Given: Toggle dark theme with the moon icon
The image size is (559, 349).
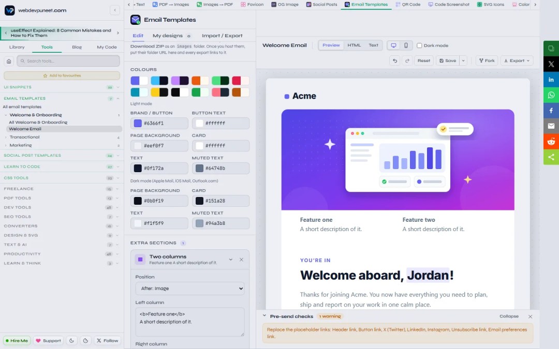Looking at the screenshot, I should (x=71, y=341).
